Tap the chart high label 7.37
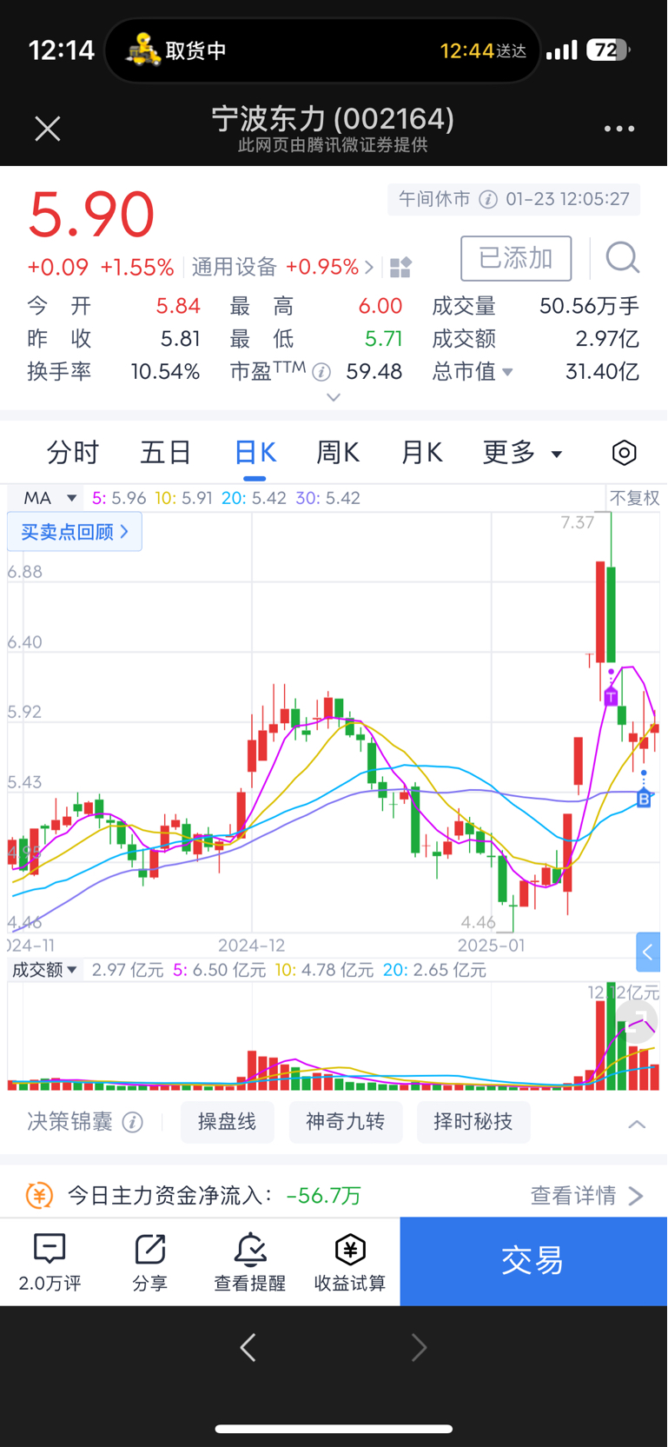The height and width of the screenshot is (1447, 668). (x=578, y=522)
